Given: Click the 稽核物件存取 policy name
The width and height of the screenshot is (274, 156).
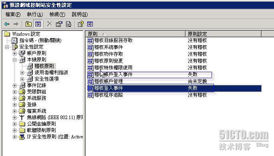Looking at the screenshot, I should coord(108,54).
